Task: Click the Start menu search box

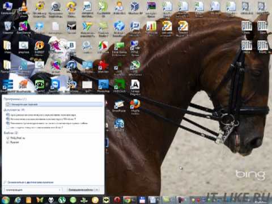Action: coord(32,190)
